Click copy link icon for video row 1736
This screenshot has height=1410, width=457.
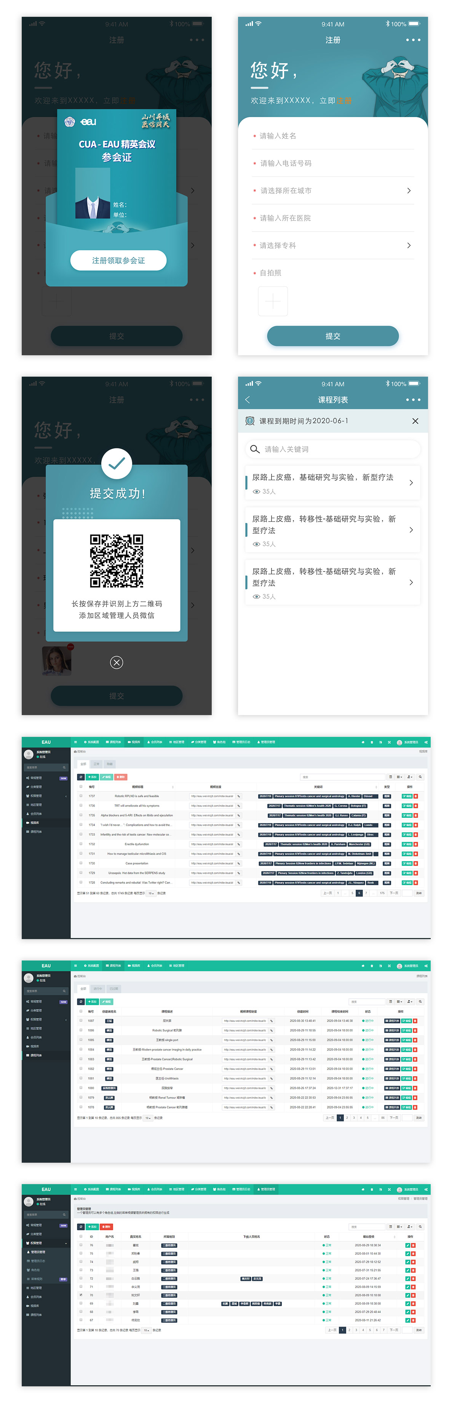click(239, 806)
